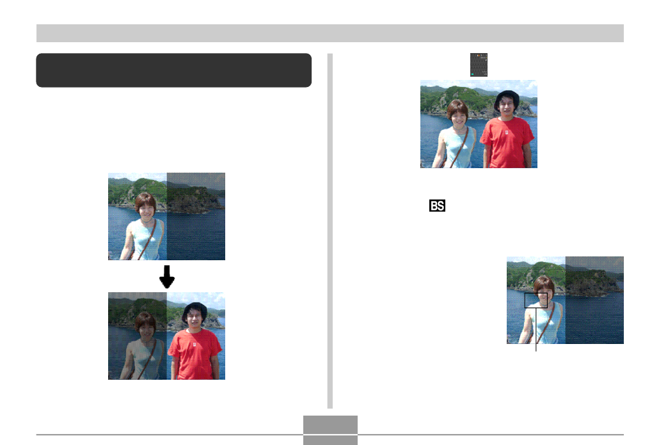Select the focus frame rectangle on woman's face
659x445 pixels.
pos(536,301)
